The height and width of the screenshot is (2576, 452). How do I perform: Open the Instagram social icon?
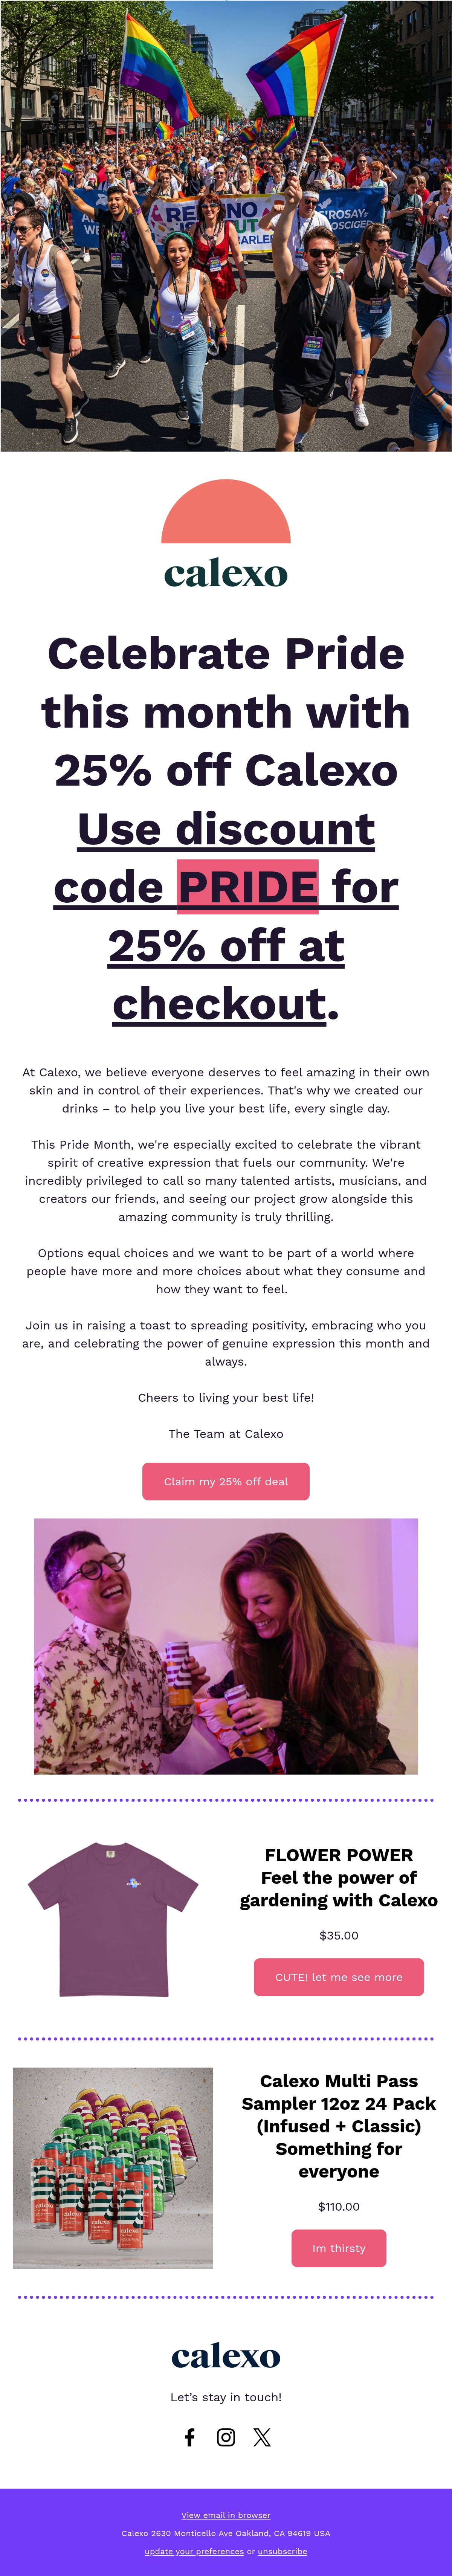(226, 2437)
